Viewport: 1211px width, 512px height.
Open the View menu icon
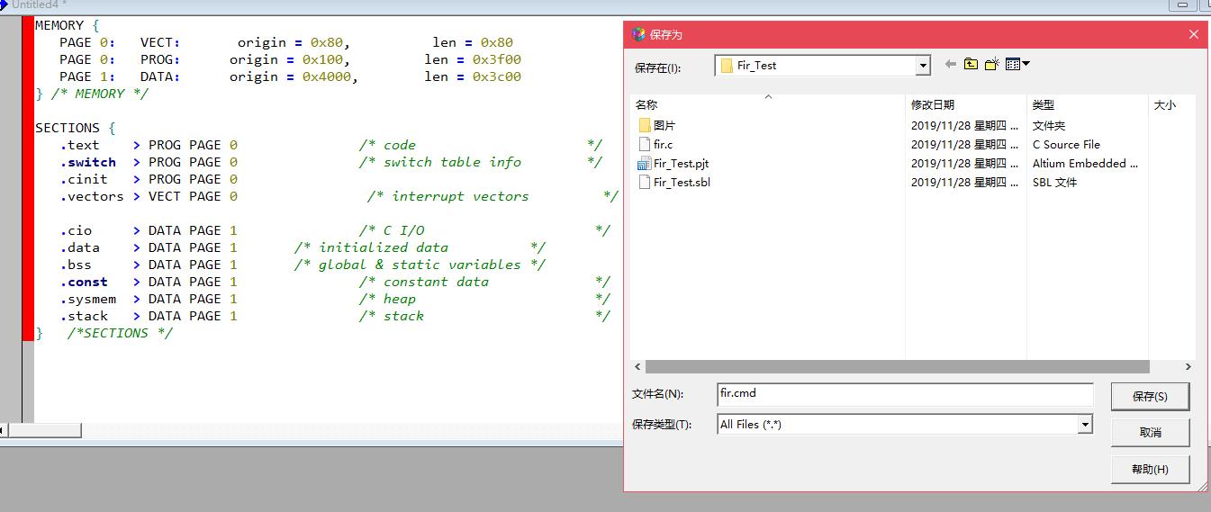tap(1017, 65)
